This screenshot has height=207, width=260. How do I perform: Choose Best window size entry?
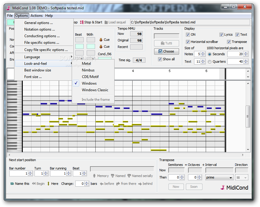coord(44,70)
